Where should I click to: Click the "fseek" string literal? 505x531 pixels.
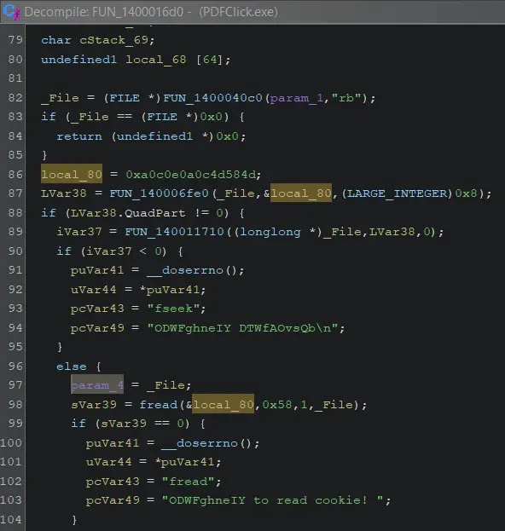coord(173,309)
